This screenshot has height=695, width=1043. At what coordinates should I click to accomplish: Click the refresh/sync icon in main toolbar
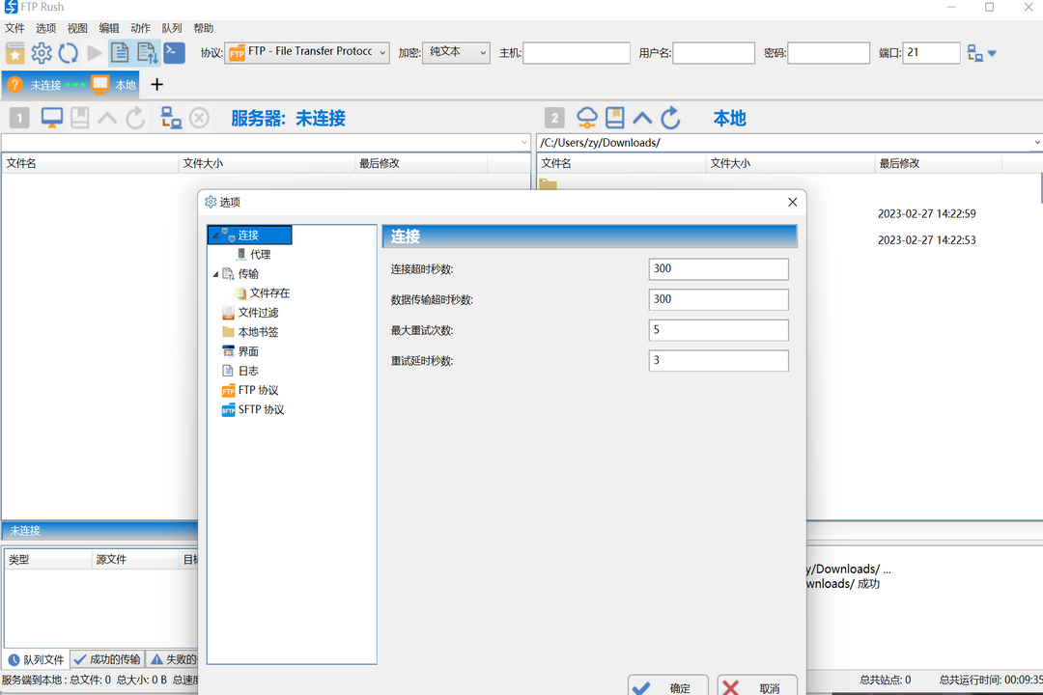[x=66, y=53]
